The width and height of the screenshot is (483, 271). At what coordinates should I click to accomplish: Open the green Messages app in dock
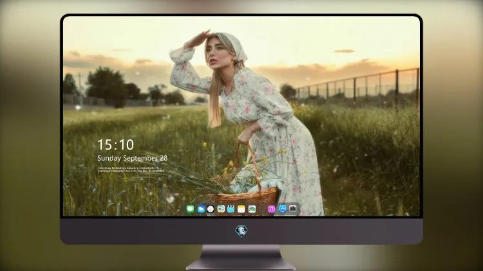coord(190,209)
